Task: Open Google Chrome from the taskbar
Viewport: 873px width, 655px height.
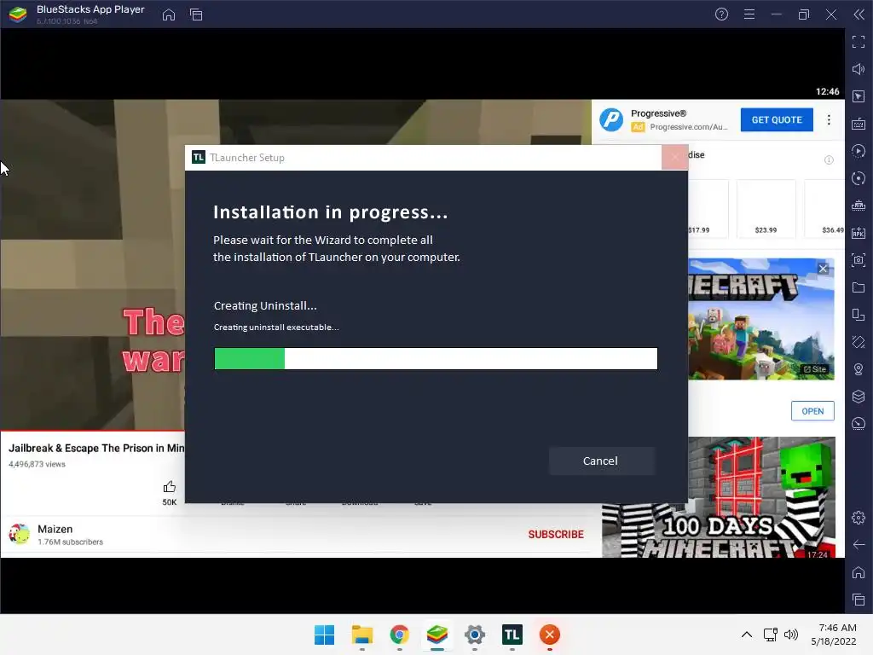Action: click(399, 635)
